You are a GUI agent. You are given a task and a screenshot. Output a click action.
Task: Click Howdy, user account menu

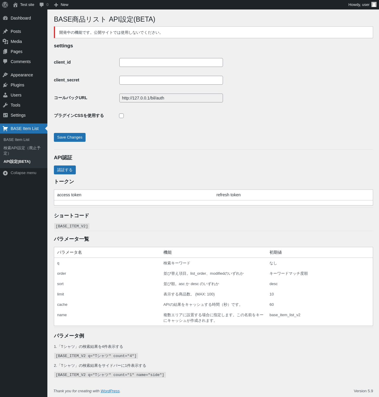point(362,5)
